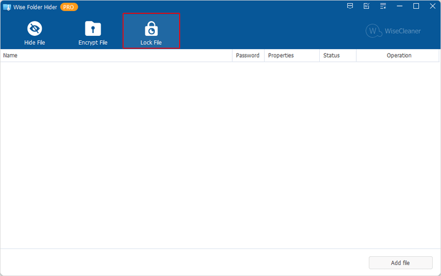441x276 pixels.
Task: Click the Wise Folder Hider app icon
Action: click(x=7, y=7)
